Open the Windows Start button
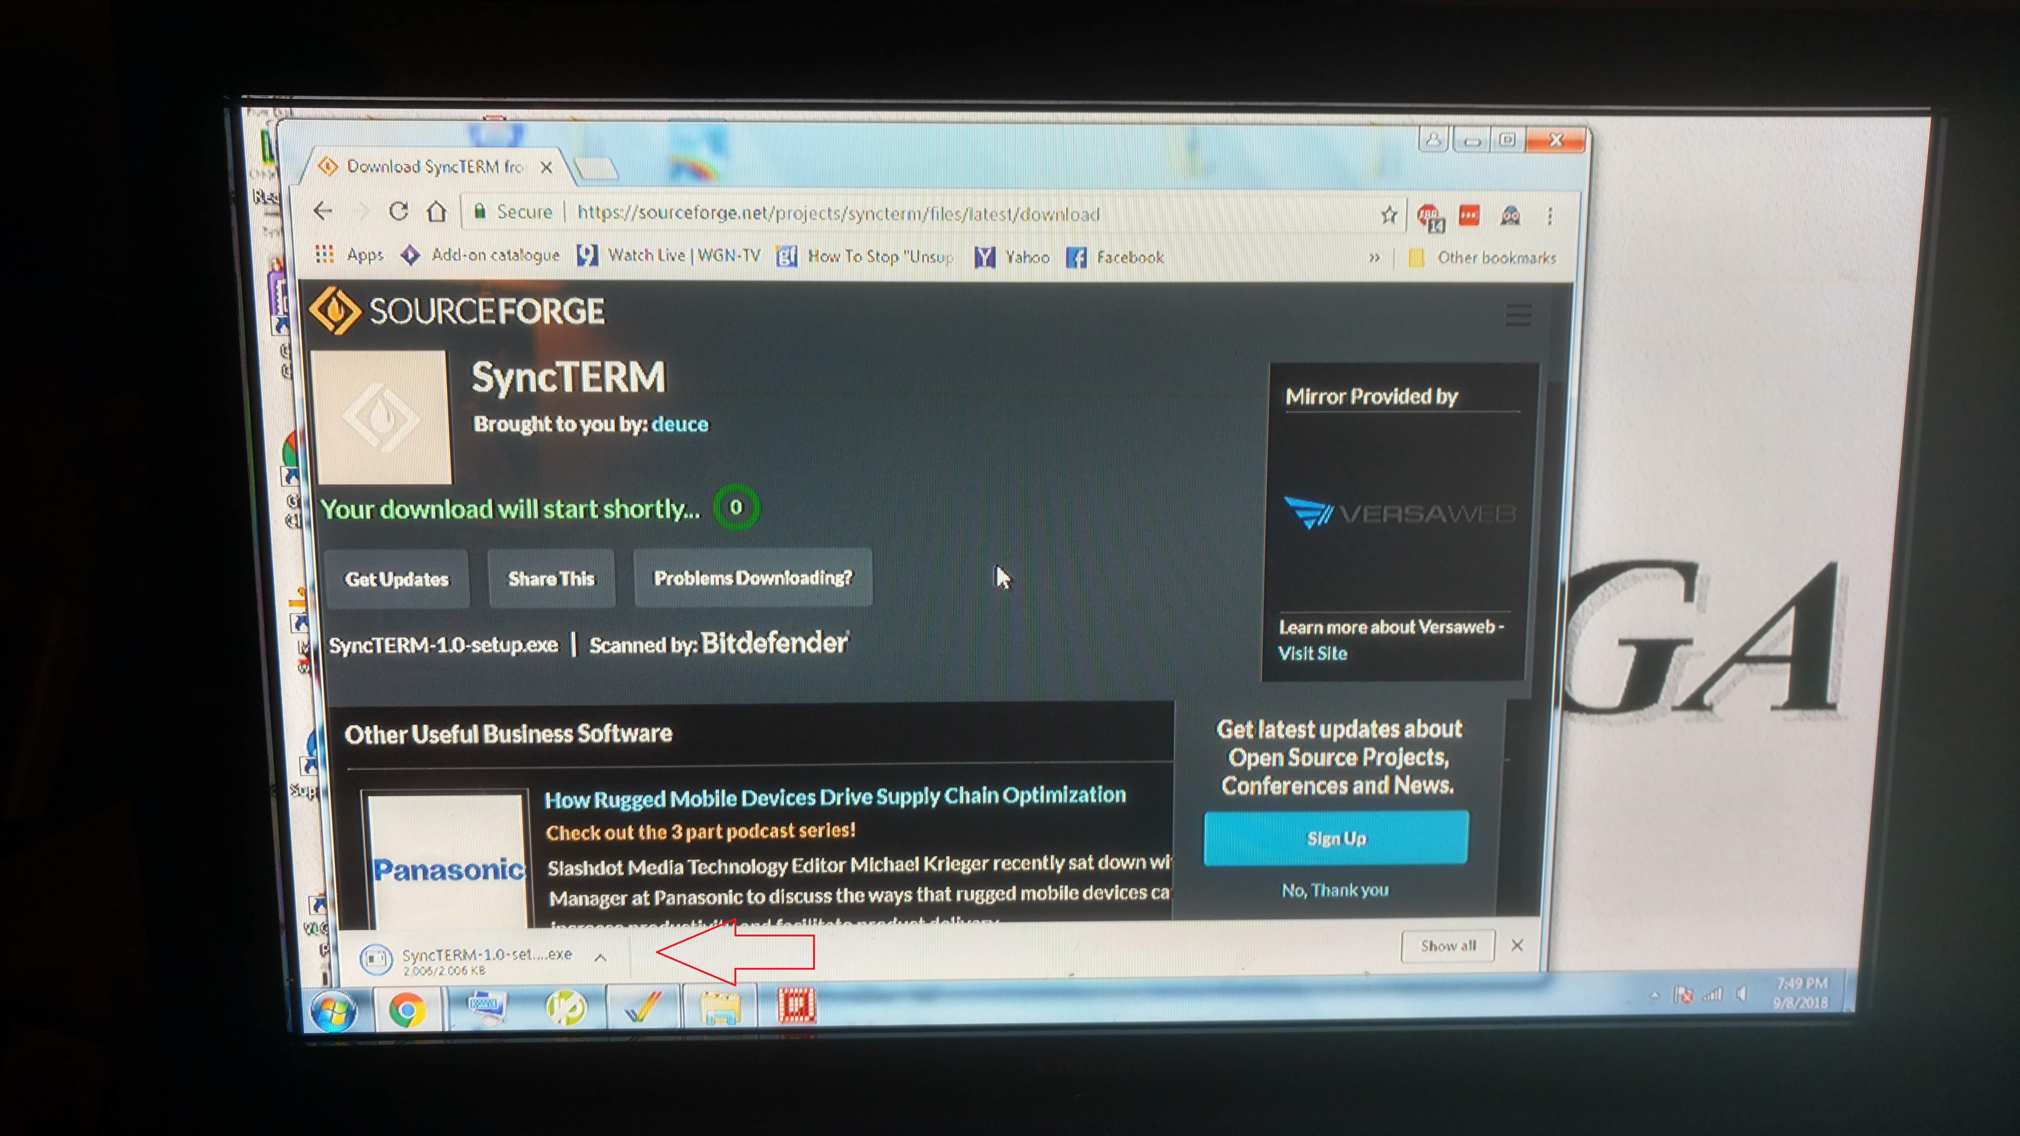Screen dimensions: 2020x1136 (333, 1011)
